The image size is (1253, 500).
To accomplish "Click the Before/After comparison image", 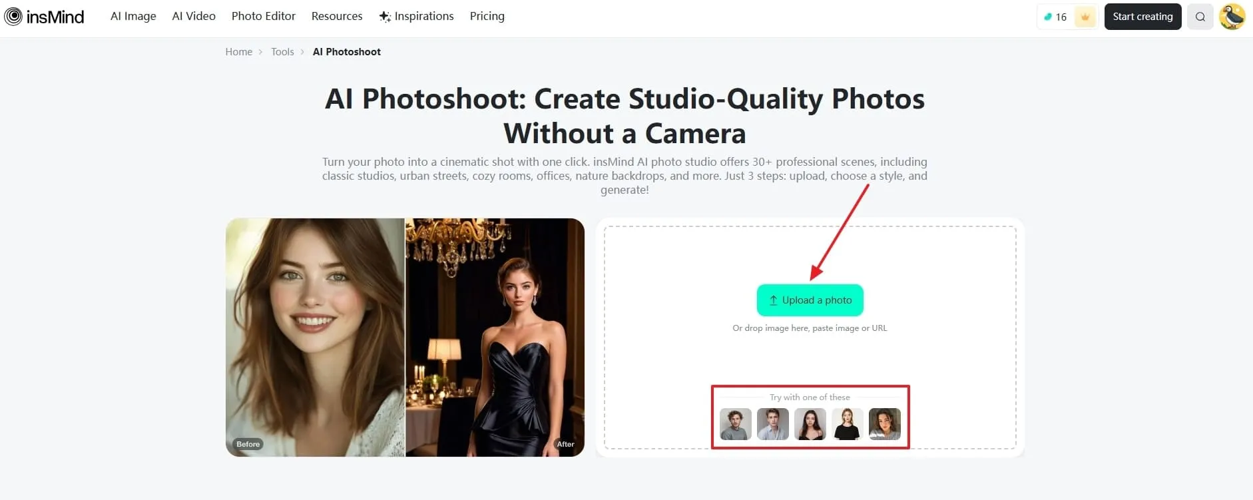I will pos(405,338).
